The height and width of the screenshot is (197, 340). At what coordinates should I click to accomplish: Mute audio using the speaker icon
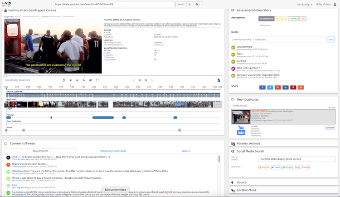click(90, 80)
